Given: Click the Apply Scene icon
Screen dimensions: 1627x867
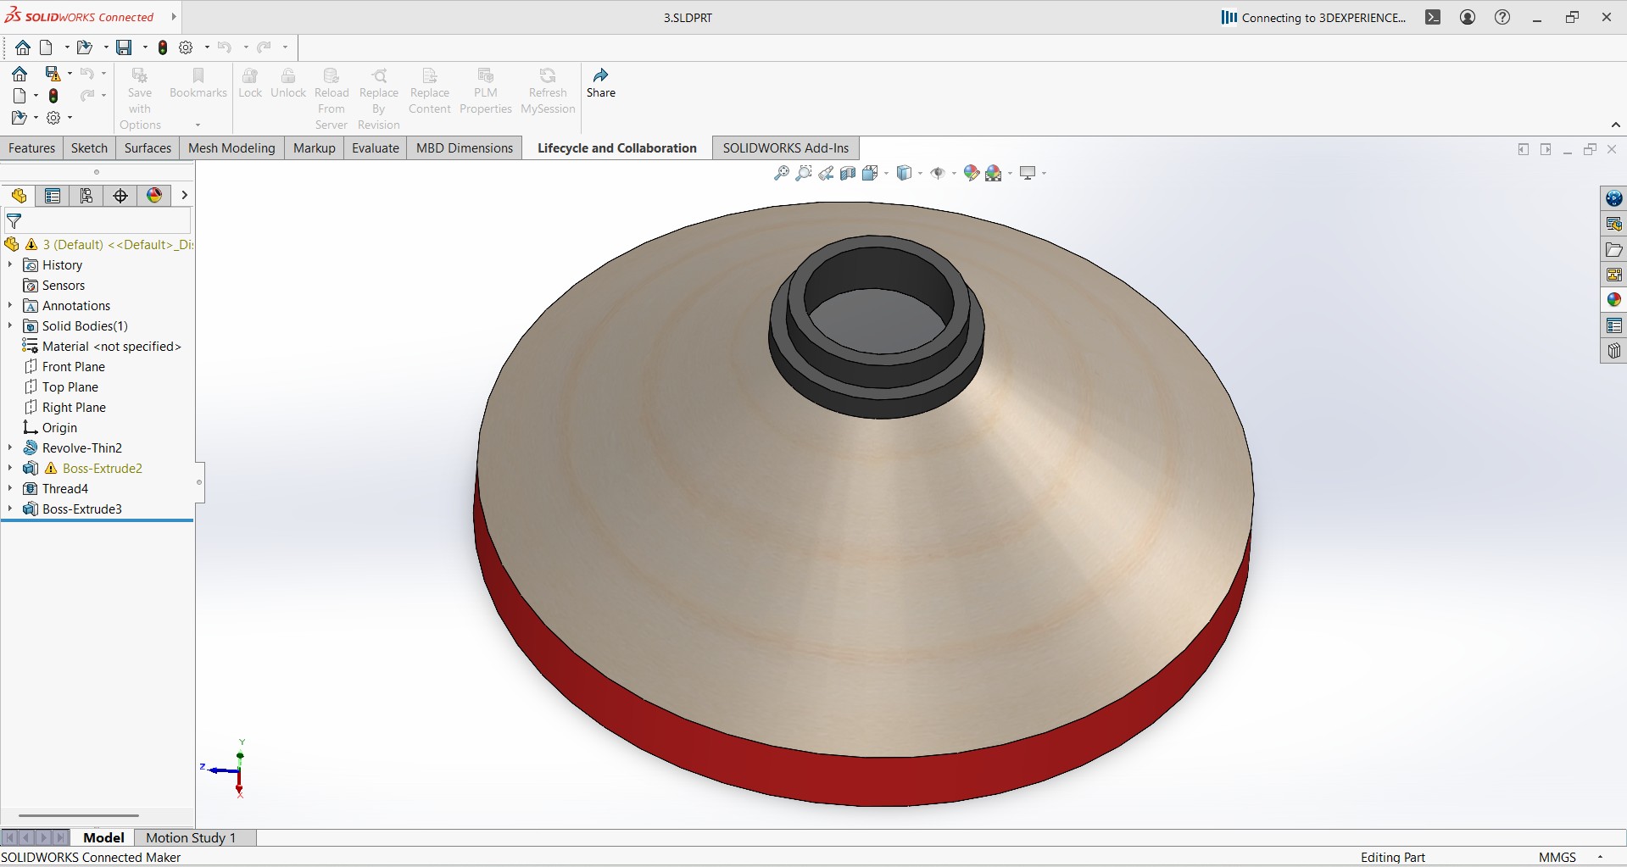Looking at the screenshot, I should coord(994,173).
